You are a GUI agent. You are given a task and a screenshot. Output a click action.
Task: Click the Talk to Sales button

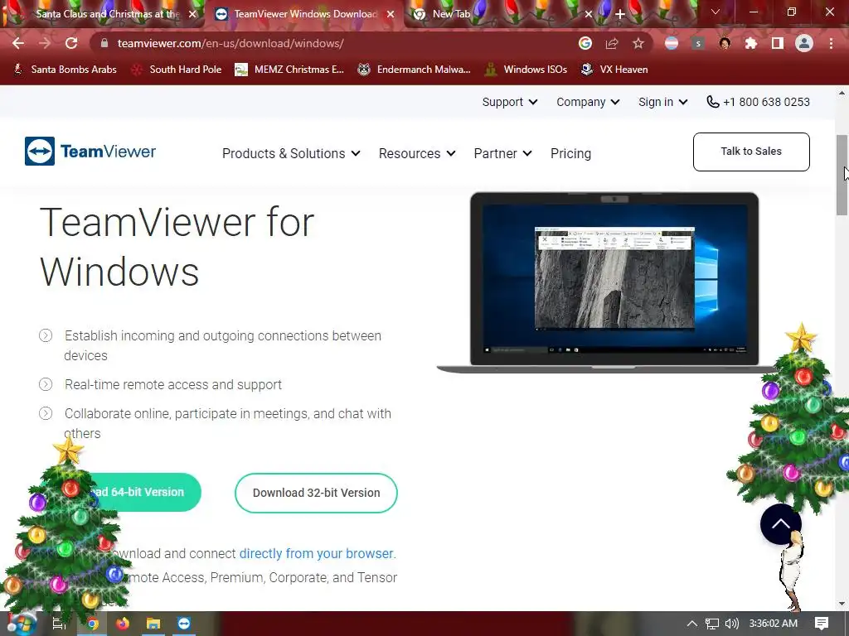[x=751, y=152]
